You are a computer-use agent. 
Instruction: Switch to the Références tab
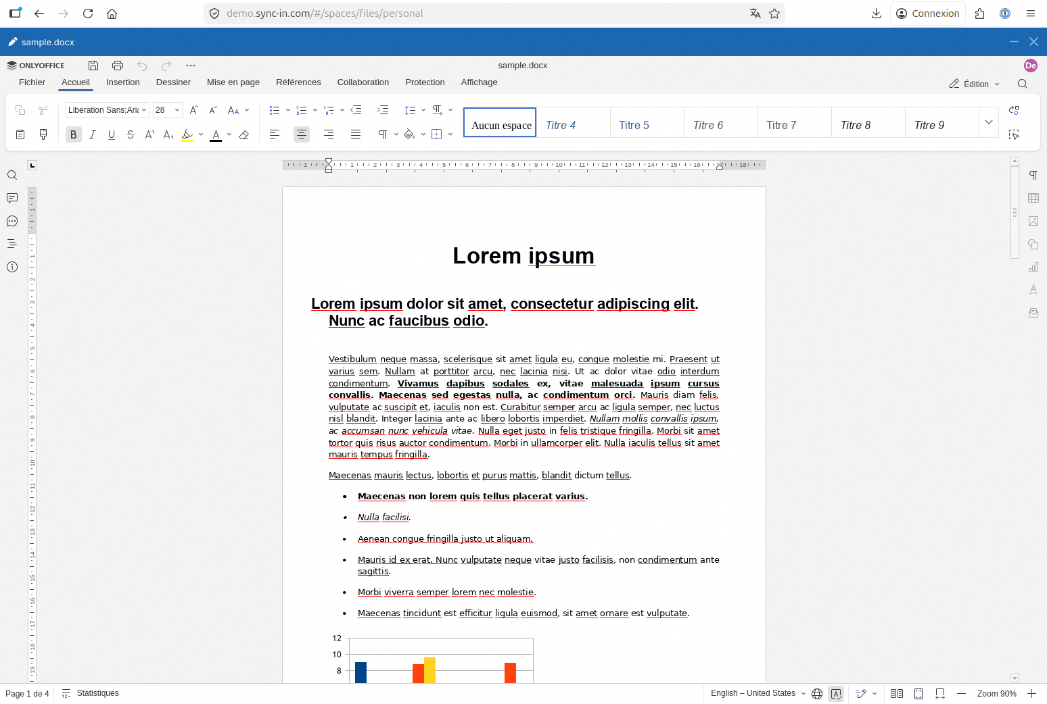(298, 82)
